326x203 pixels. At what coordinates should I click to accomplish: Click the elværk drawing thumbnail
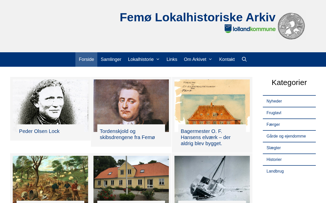point(212,106)
